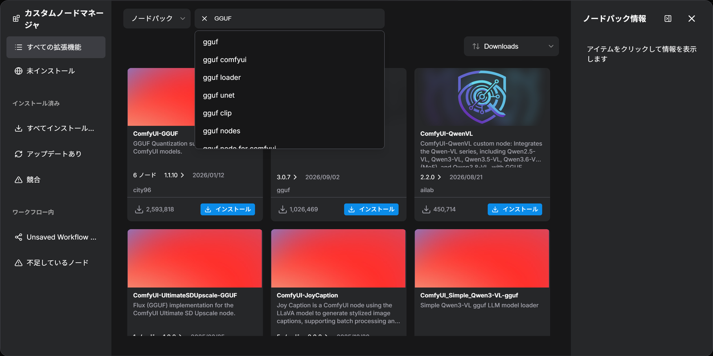Open the ノードパック search type dropdown
This screenshot has height=356, width=713.
157,19
